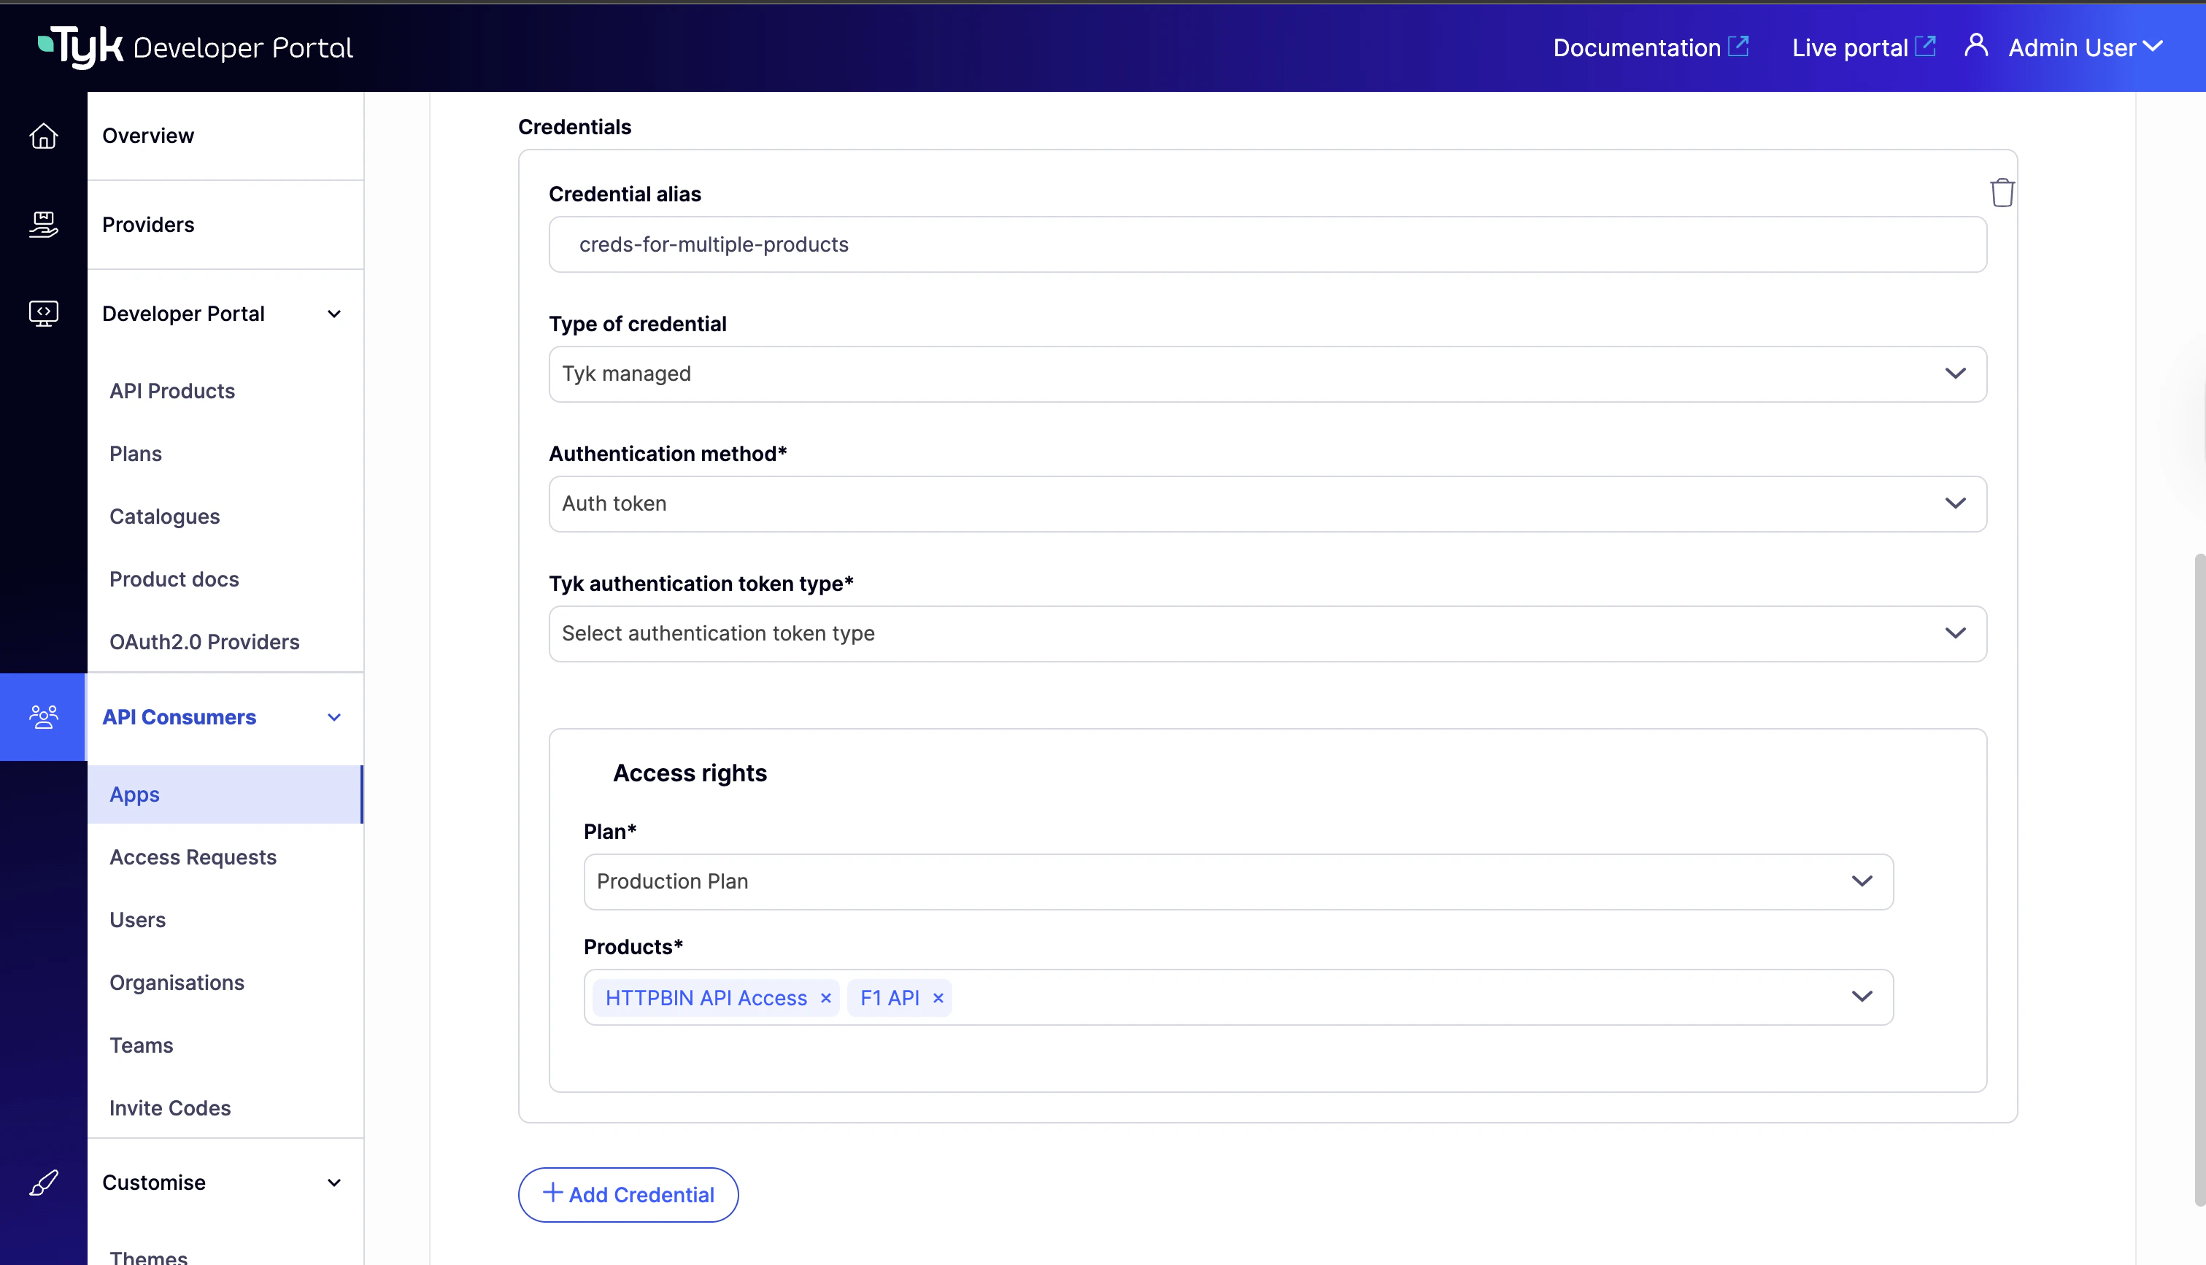The width and height of the screenshot is (2206, 1265).
Task: Delete the credential using the trash icon
Action: [2002, 191]
